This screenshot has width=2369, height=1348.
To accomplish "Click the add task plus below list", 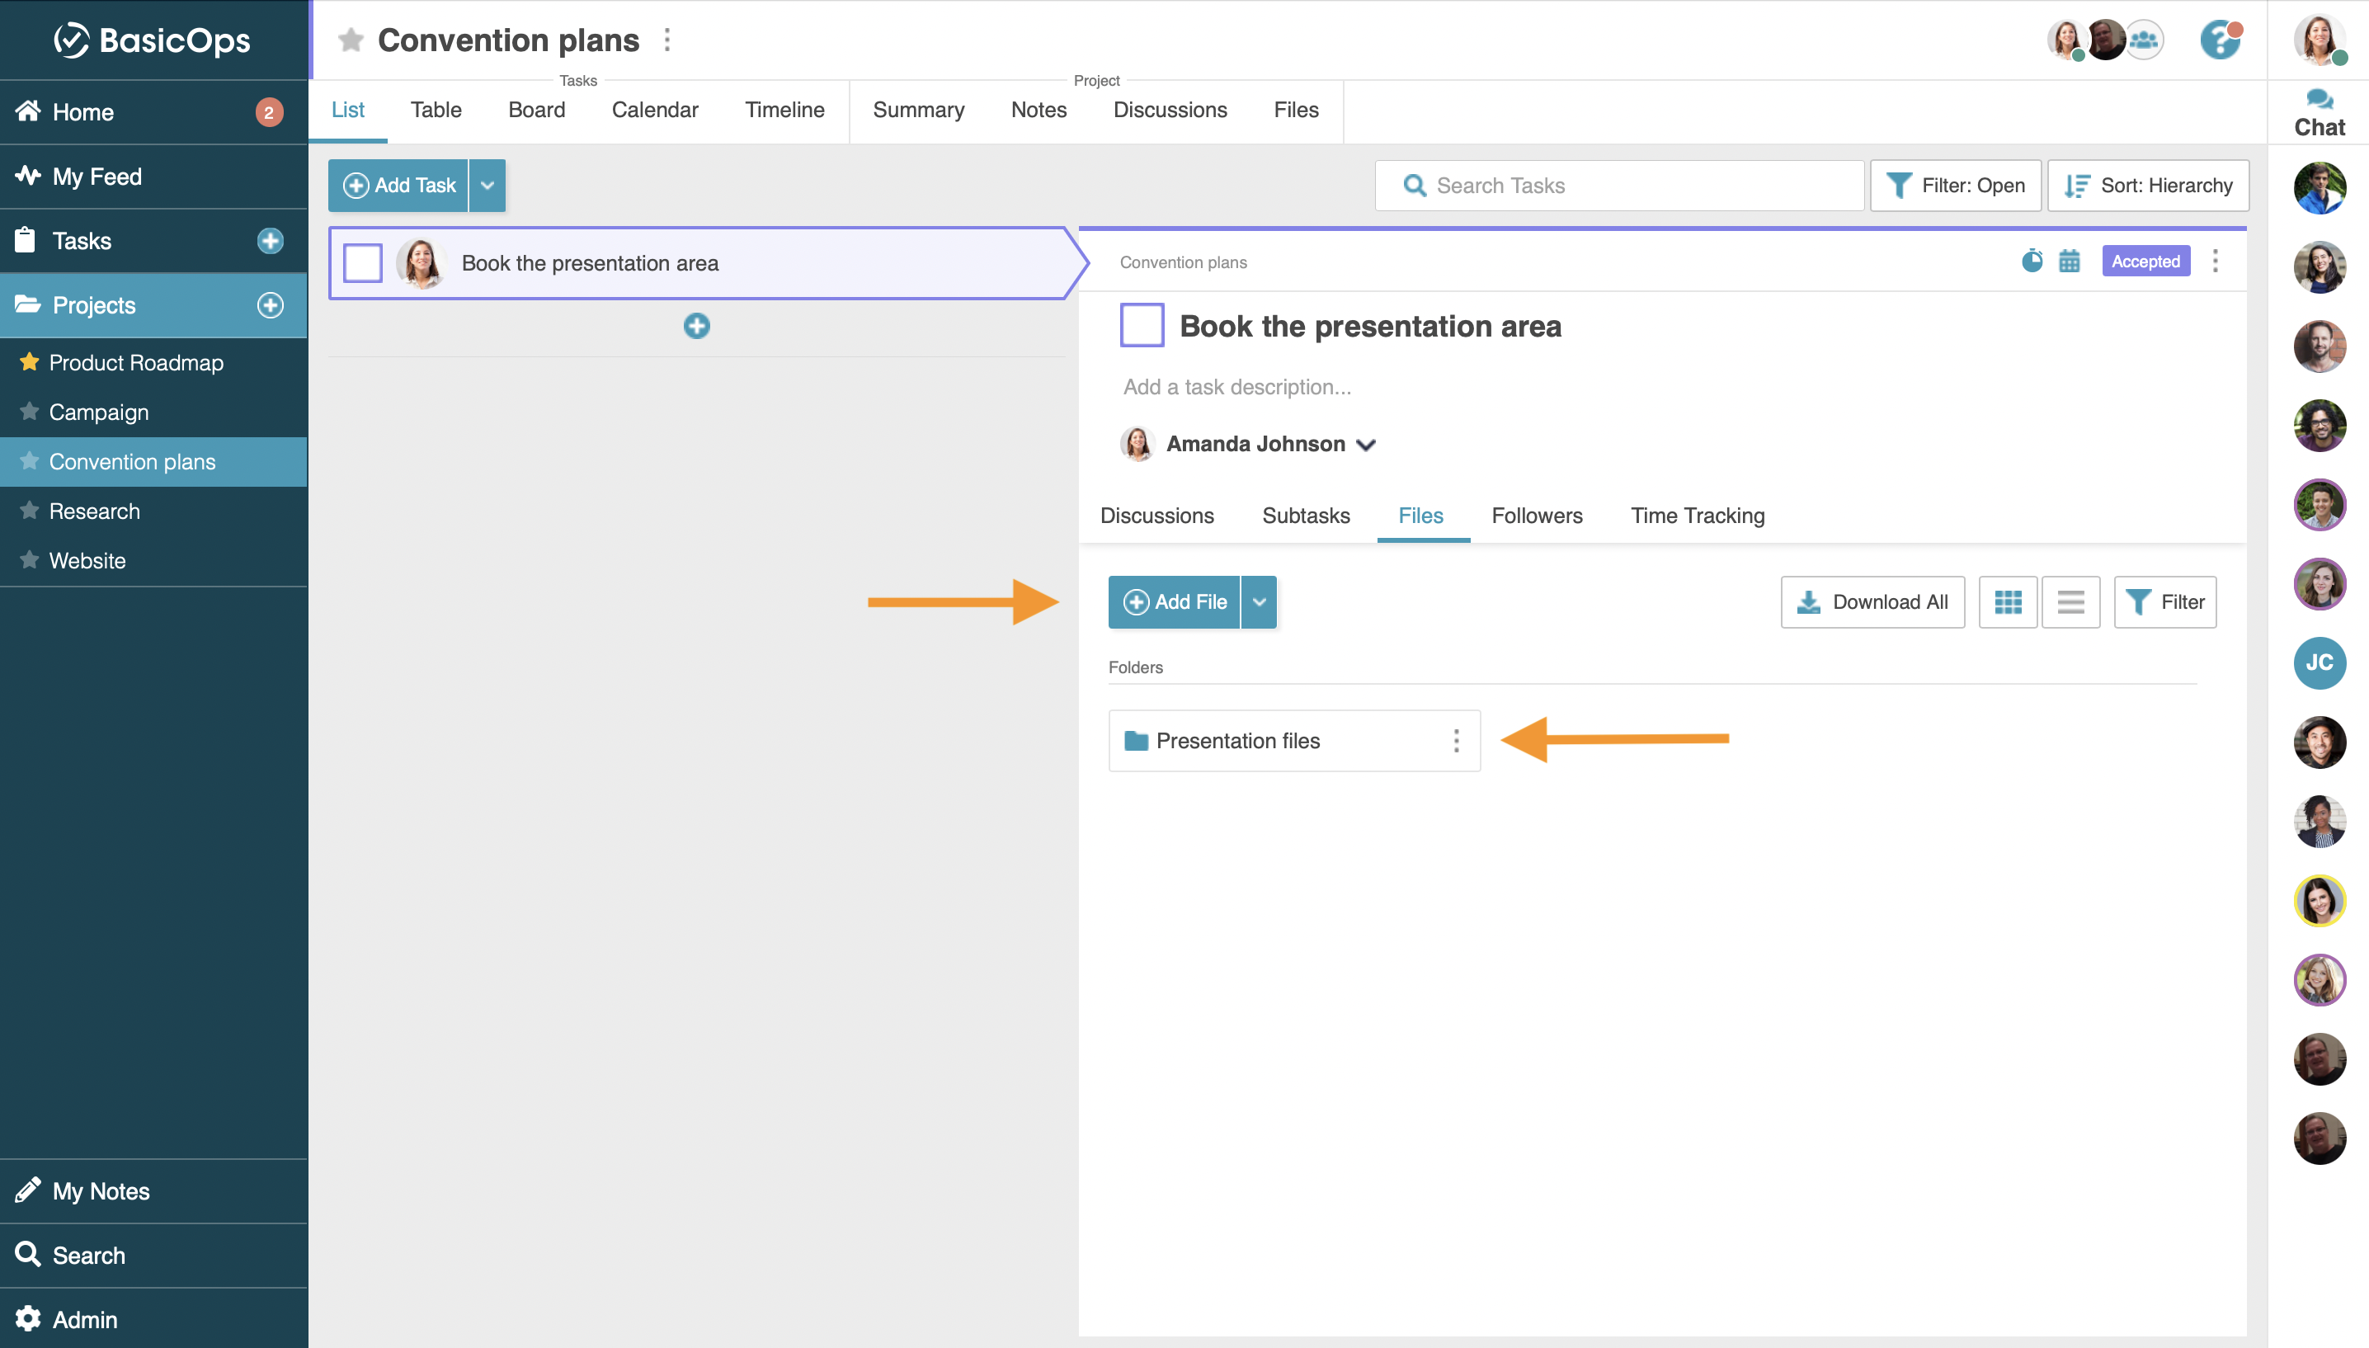I will (x=697, y=326).
